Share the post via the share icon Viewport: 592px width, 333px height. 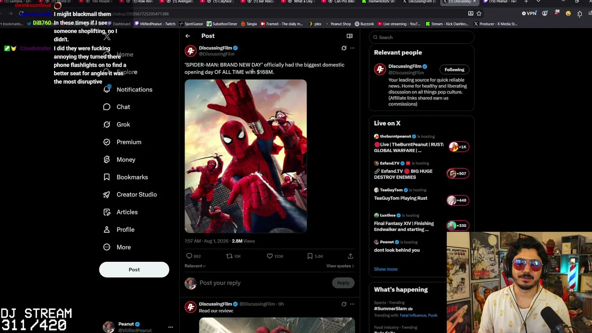tap(350, 256)
